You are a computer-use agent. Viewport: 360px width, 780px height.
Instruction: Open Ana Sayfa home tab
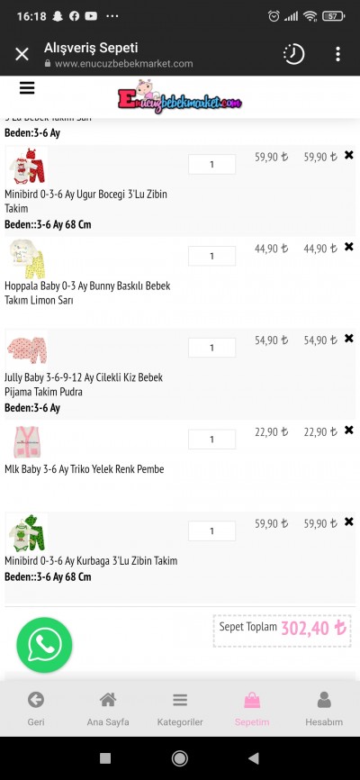pyautogui.click(x=108, y=708)
